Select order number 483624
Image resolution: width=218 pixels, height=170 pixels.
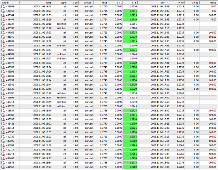point(10,111)
